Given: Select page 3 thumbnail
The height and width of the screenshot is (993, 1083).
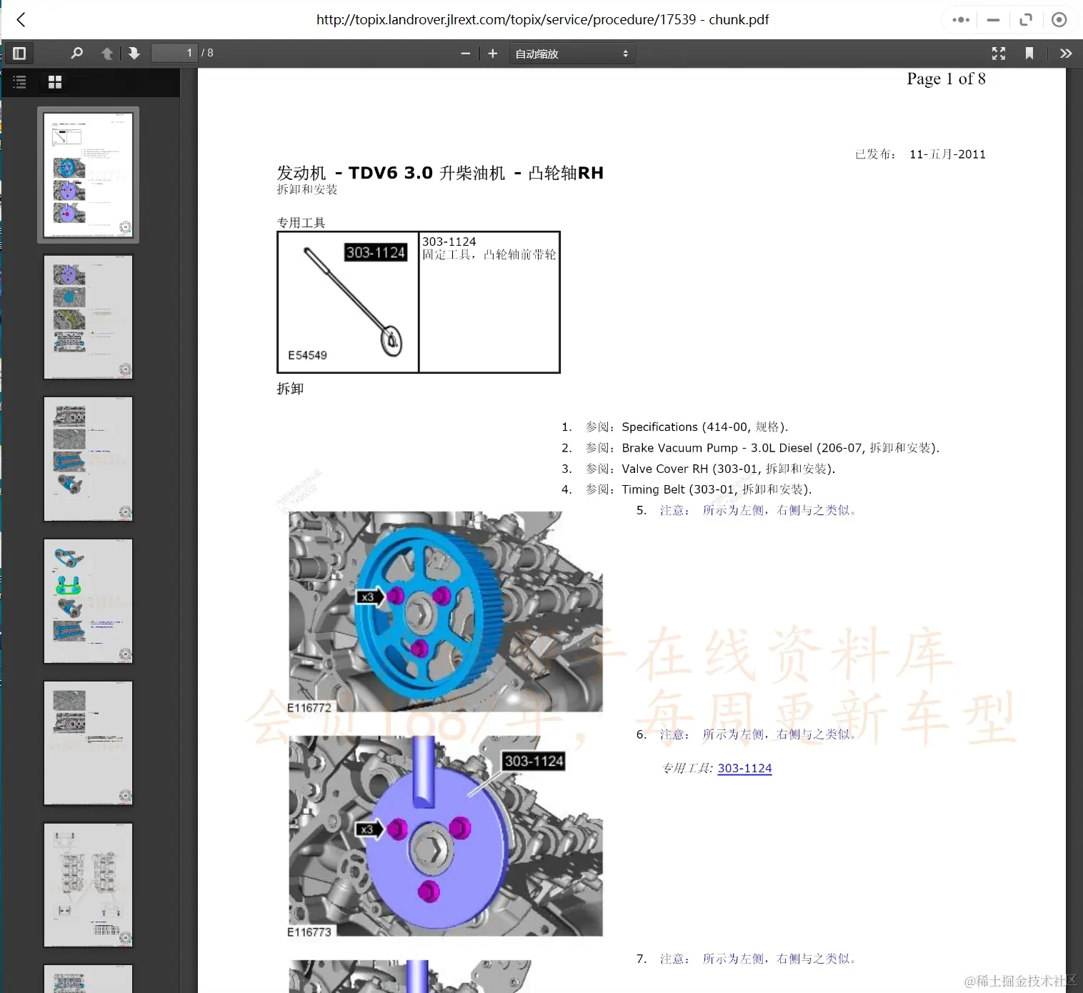Looking at the screenshot, I should pyautogui.click(x=89, y=459).
